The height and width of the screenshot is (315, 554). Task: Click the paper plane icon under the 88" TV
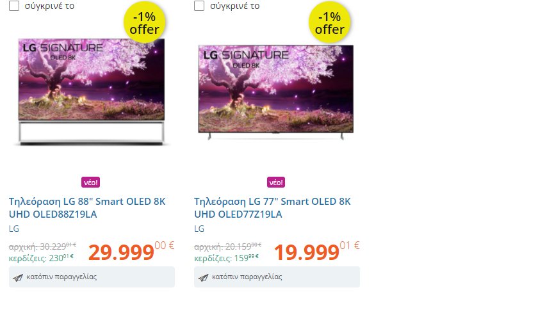[18, 278]
